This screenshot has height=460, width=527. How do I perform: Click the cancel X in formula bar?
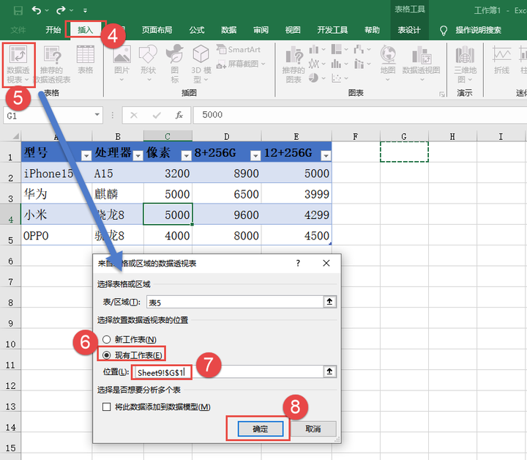[134, 115]
